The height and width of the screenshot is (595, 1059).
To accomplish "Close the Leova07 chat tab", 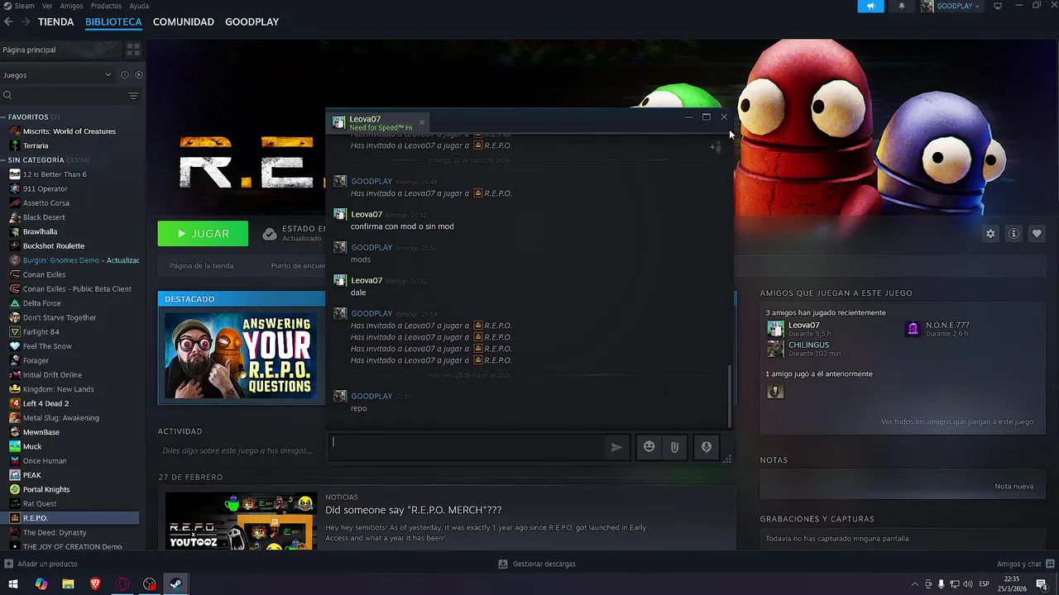I will 421,122.
